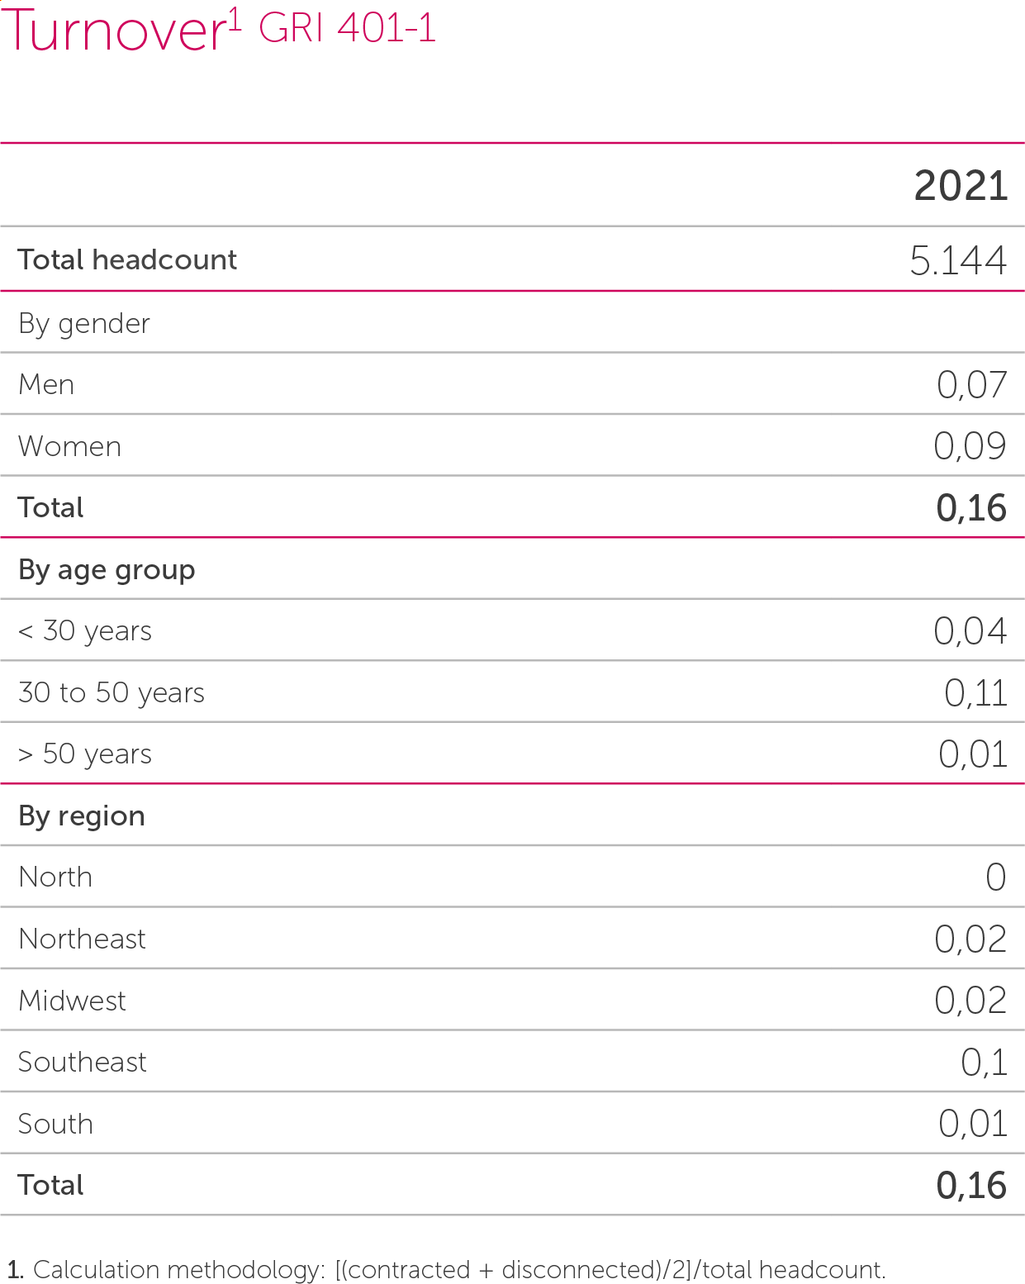The height and width of the screenshot is (1284, 1025).
Task: Click the By age group heading
Action: click(x=107, y=569)
